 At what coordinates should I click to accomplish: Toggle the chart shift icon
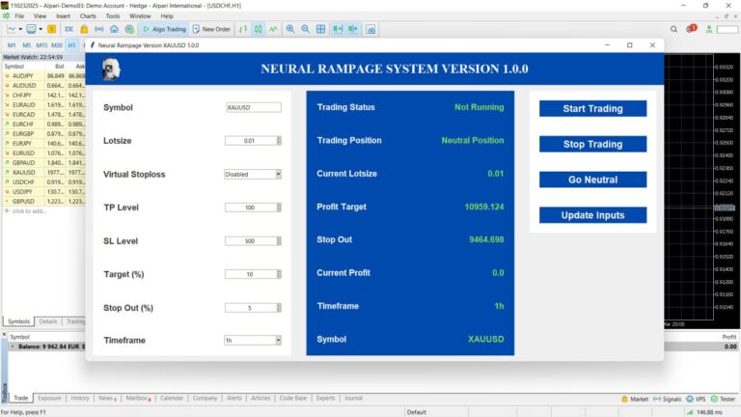click(353, 29)
